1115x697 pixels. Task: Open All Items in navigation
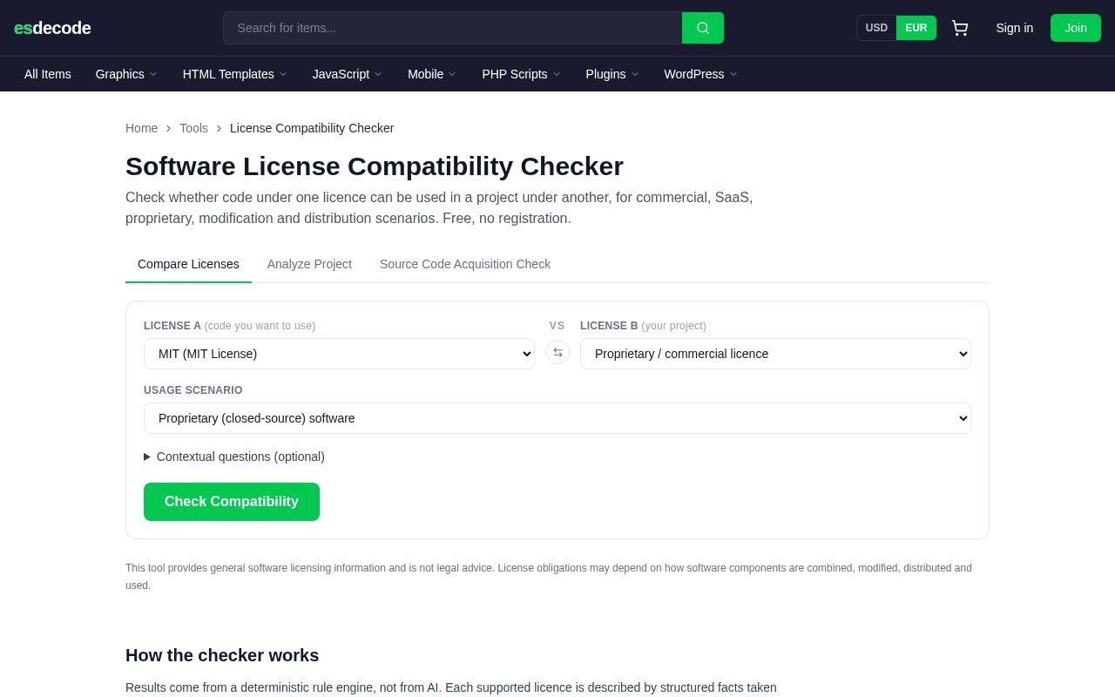click(48, 74)
